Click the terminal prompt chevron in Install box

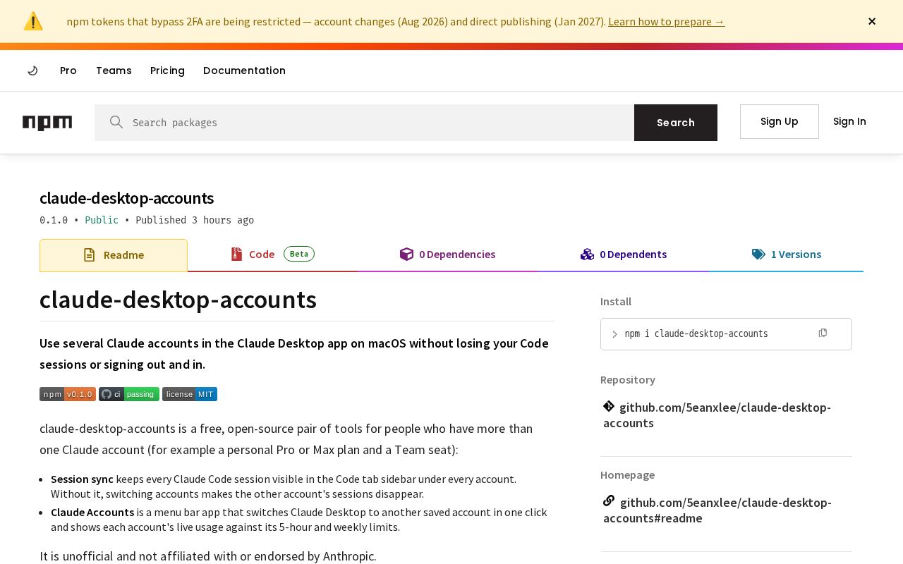pos(615,334)
